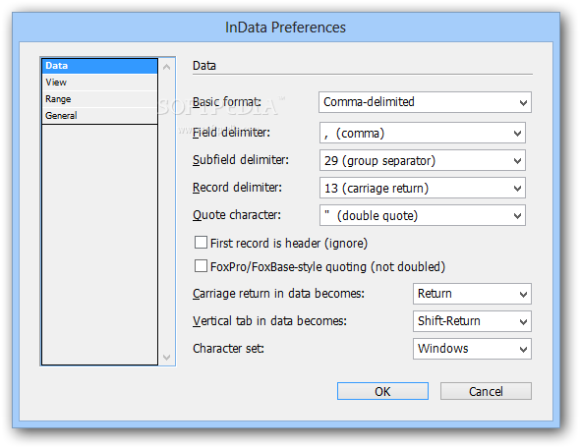Click the Data section heading
The width and height of the screenshot is (580, 448).
(204, 66)
